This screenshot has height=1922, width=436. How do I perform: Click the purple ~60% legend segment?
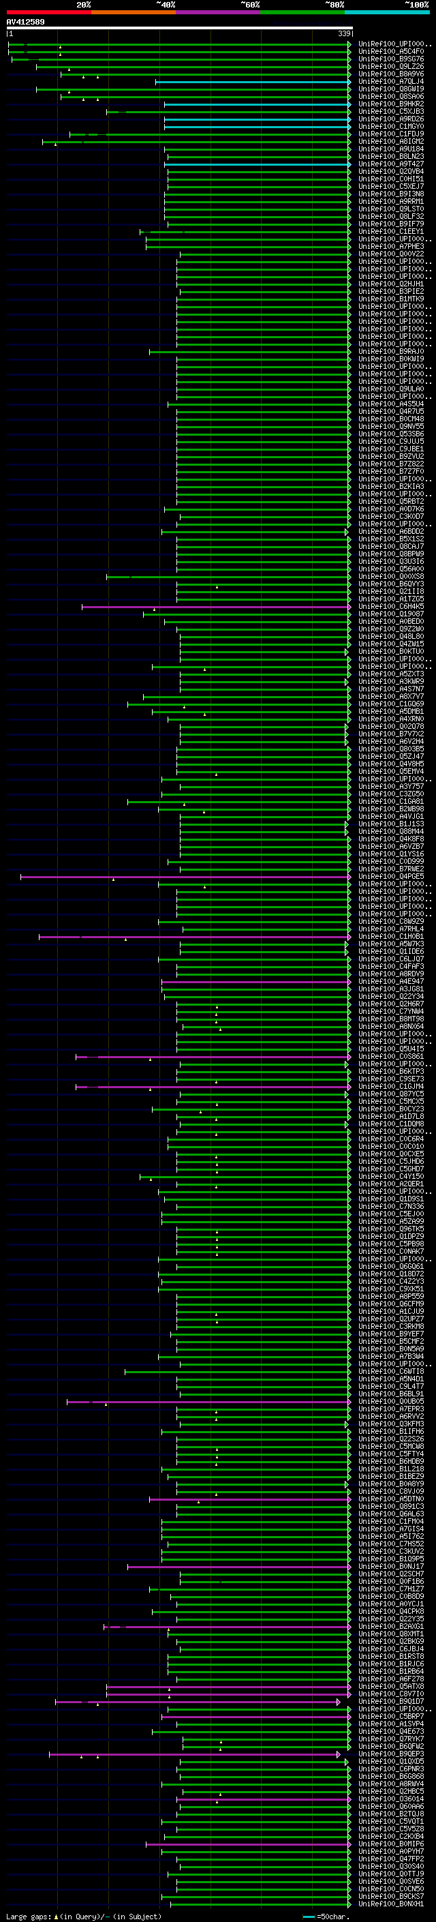click(x=217, y=13)
